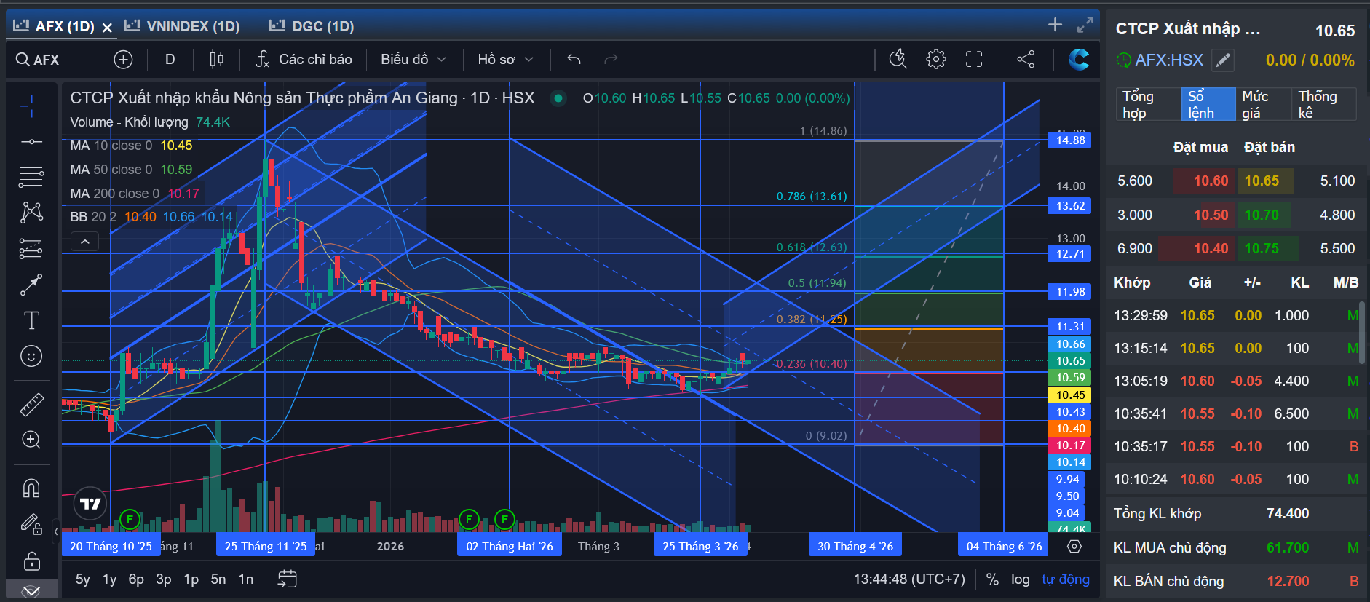Activate the magnet snap mode
The width and height of the screenshot is (1370, 602).
pyautogui.click(x=31, y=488)
